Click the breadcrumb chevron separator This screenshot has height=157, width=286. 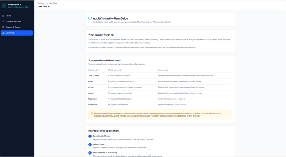(x=47, y=3)
